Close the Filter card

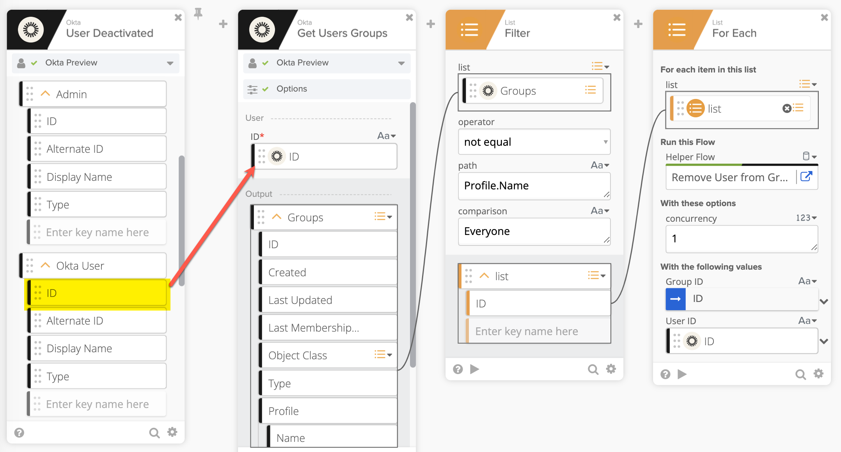coord(617,18)
